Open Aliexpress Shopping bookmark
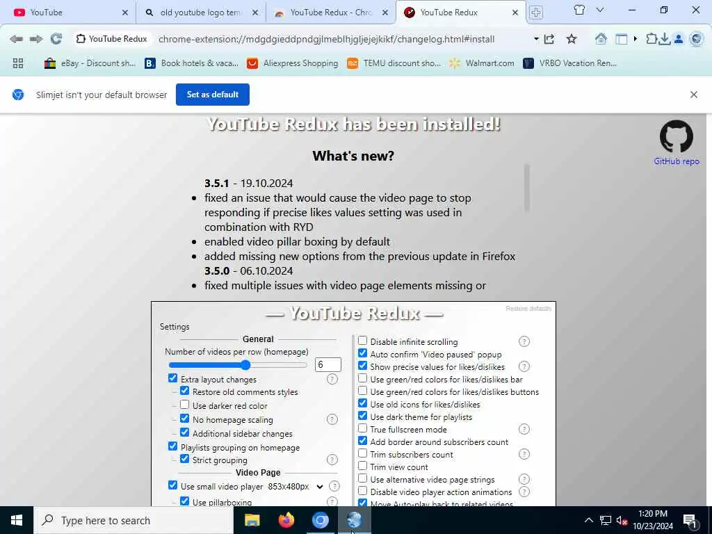This screenshot has width=712, height=534. (x=293, y=63)
